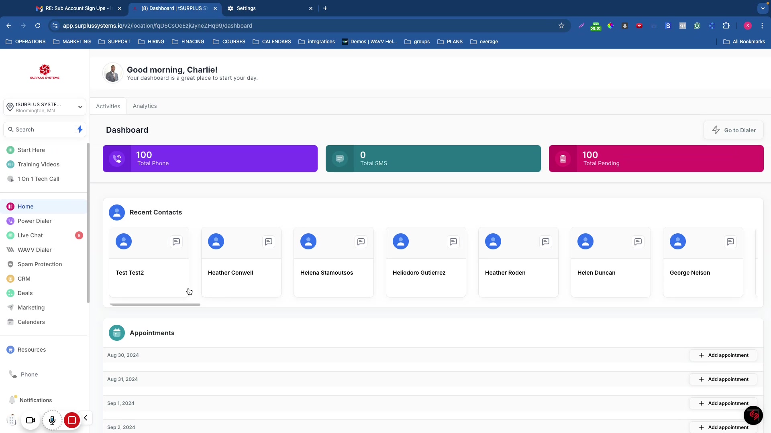Open Power Dialer in sidebar

click(35, 221)
